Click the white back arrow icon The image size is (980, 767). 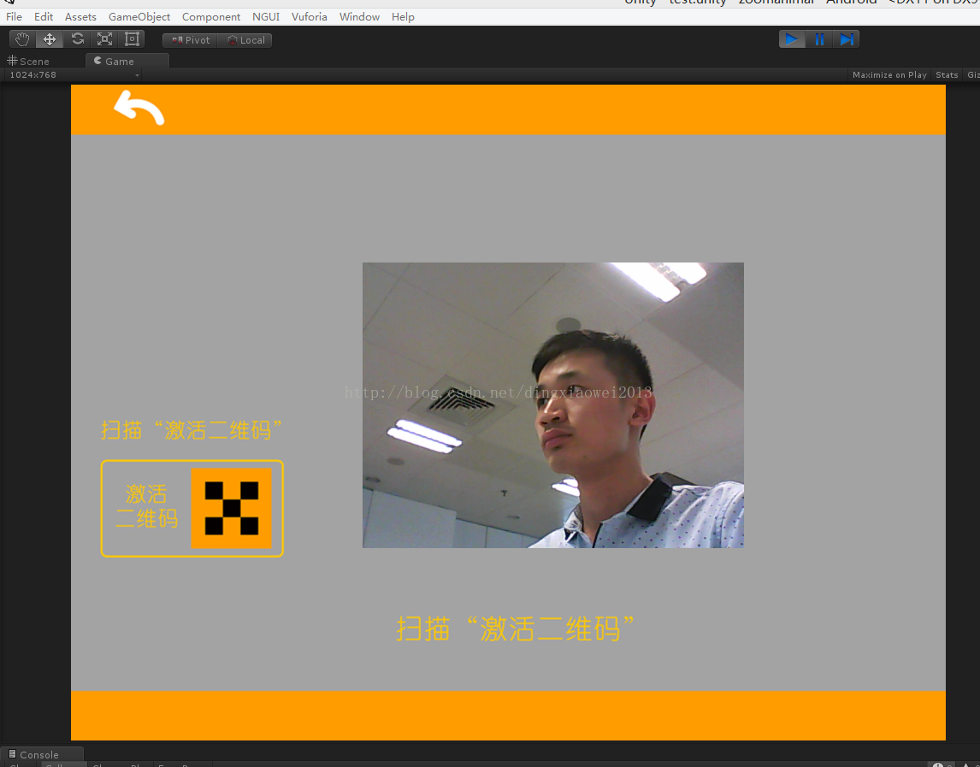coord(139,108)
